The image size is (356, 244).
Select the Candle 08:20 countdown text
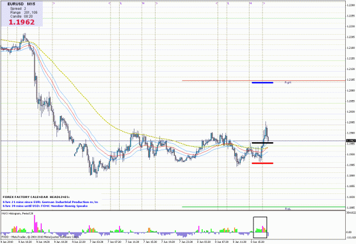(21, 16)
